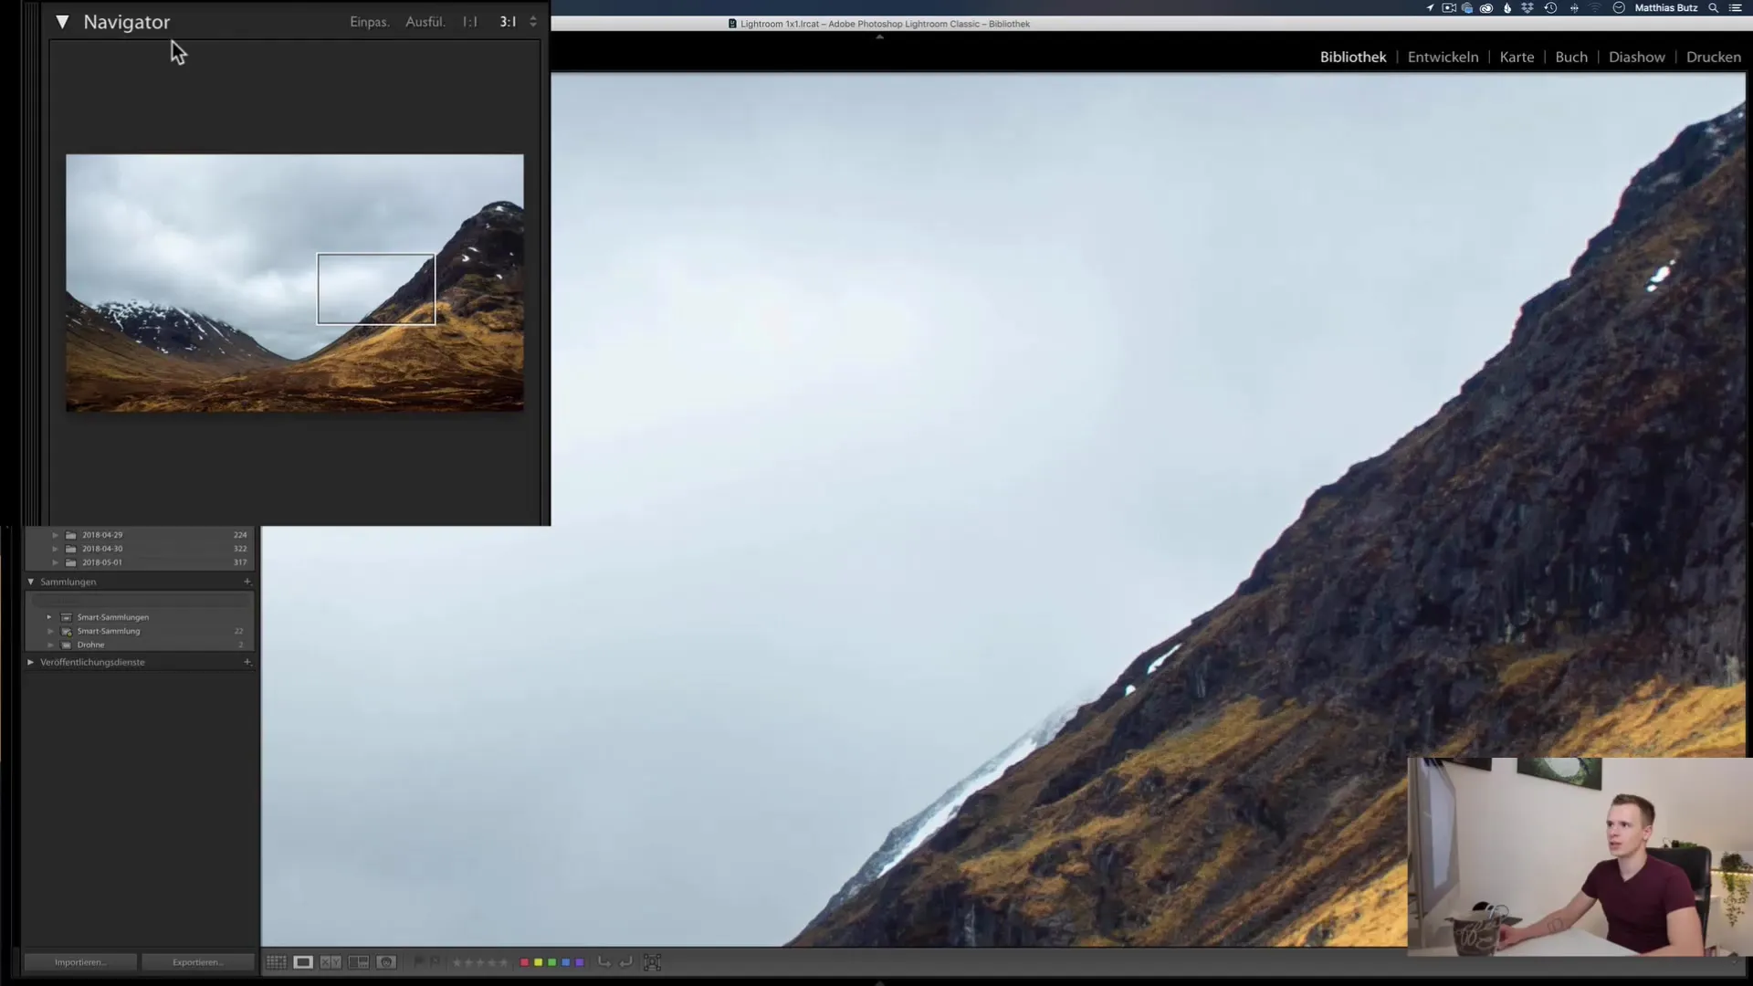
Task: Click the flame icon in menu bar
Action: pyautogui.click(x=1507, y=7)
